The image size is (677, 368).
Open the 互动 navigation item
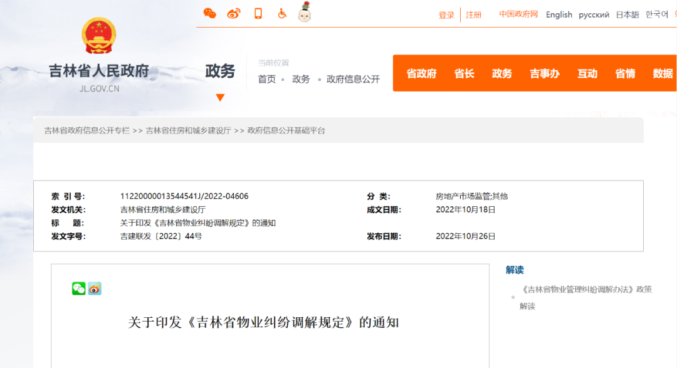[x=587, y=73]
